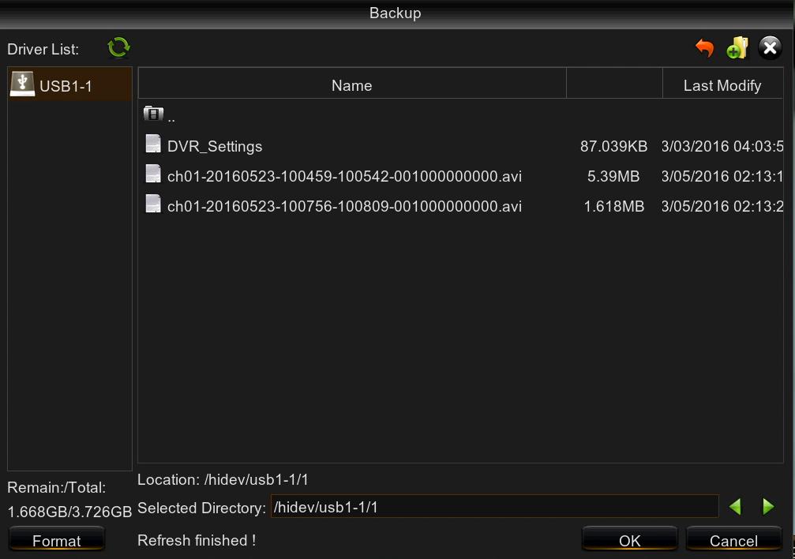Click the Location path /hidev/usb1-1/1 text
Viewport: 795px width, 559px height.
[x=256, y=480]
